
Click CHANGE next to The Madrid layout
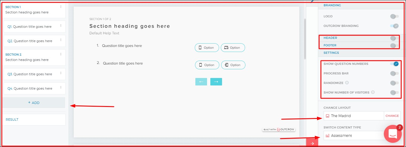[392, 116]
